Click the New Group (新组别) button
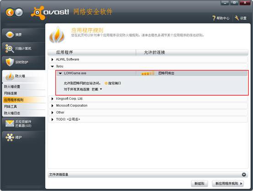253x191 pixels. pyautogui.click(x=199, y=183)
